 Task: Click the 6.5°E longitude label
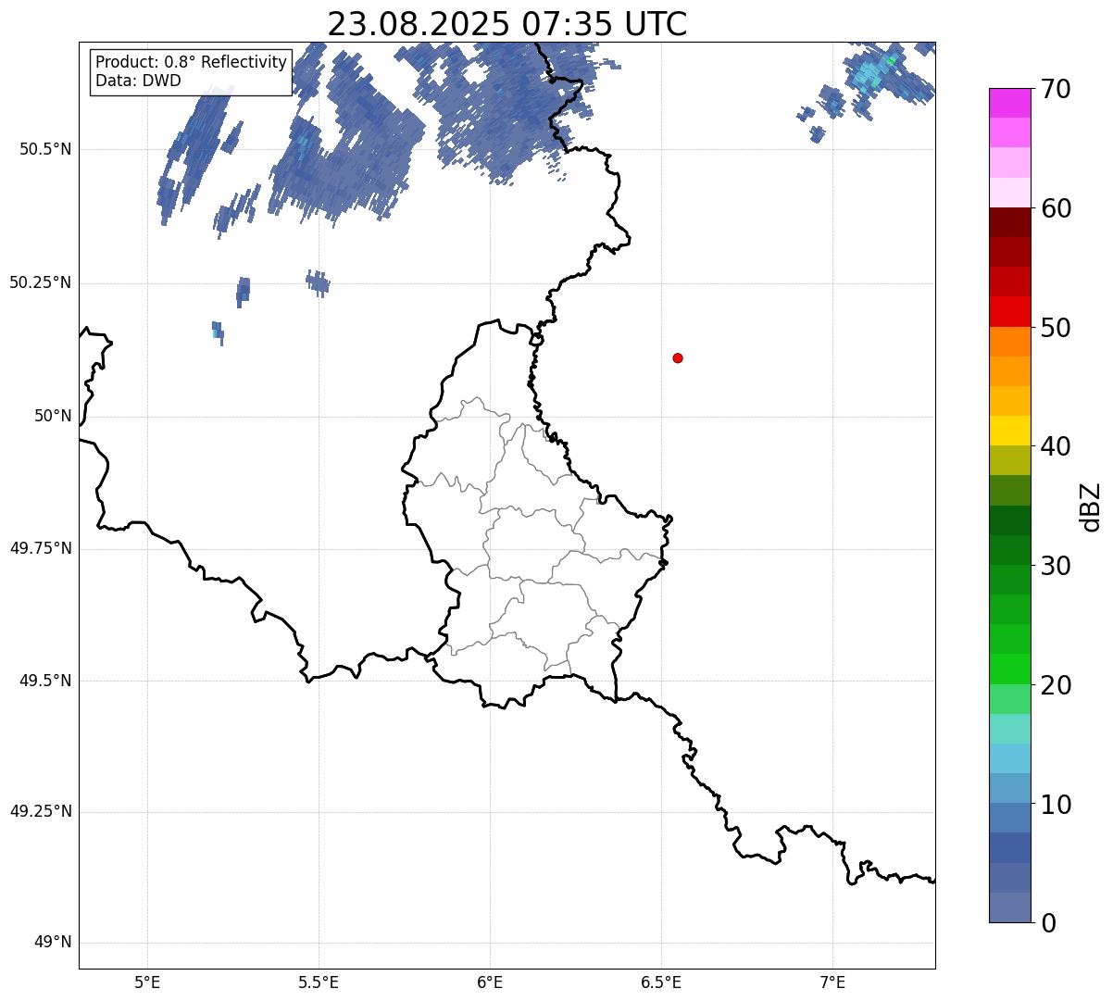pyautogui.click(x=661, y=982)
